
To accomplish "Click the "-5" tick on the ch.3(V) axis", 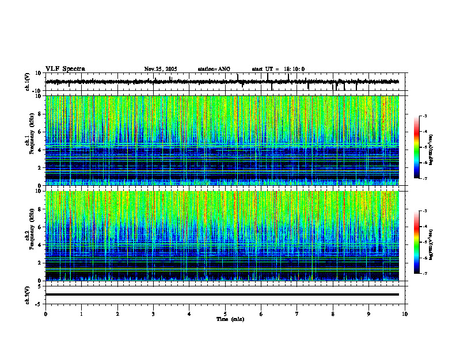I will [x=39, y=304].
